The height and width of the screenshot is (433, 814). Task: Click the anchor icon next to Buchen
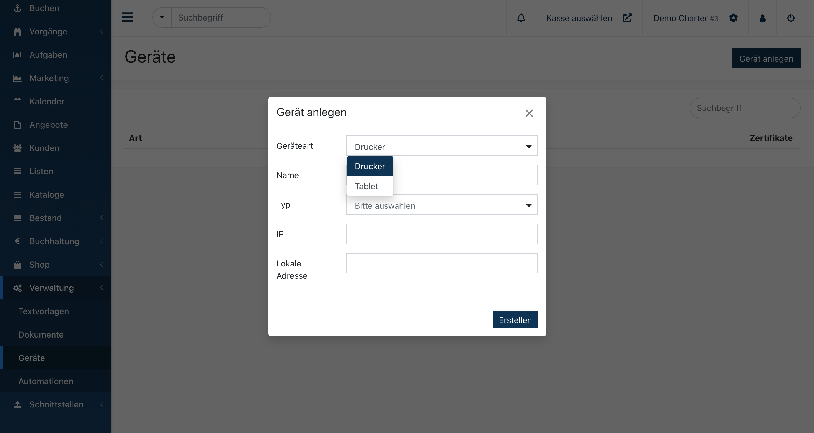tap(18, 8)
